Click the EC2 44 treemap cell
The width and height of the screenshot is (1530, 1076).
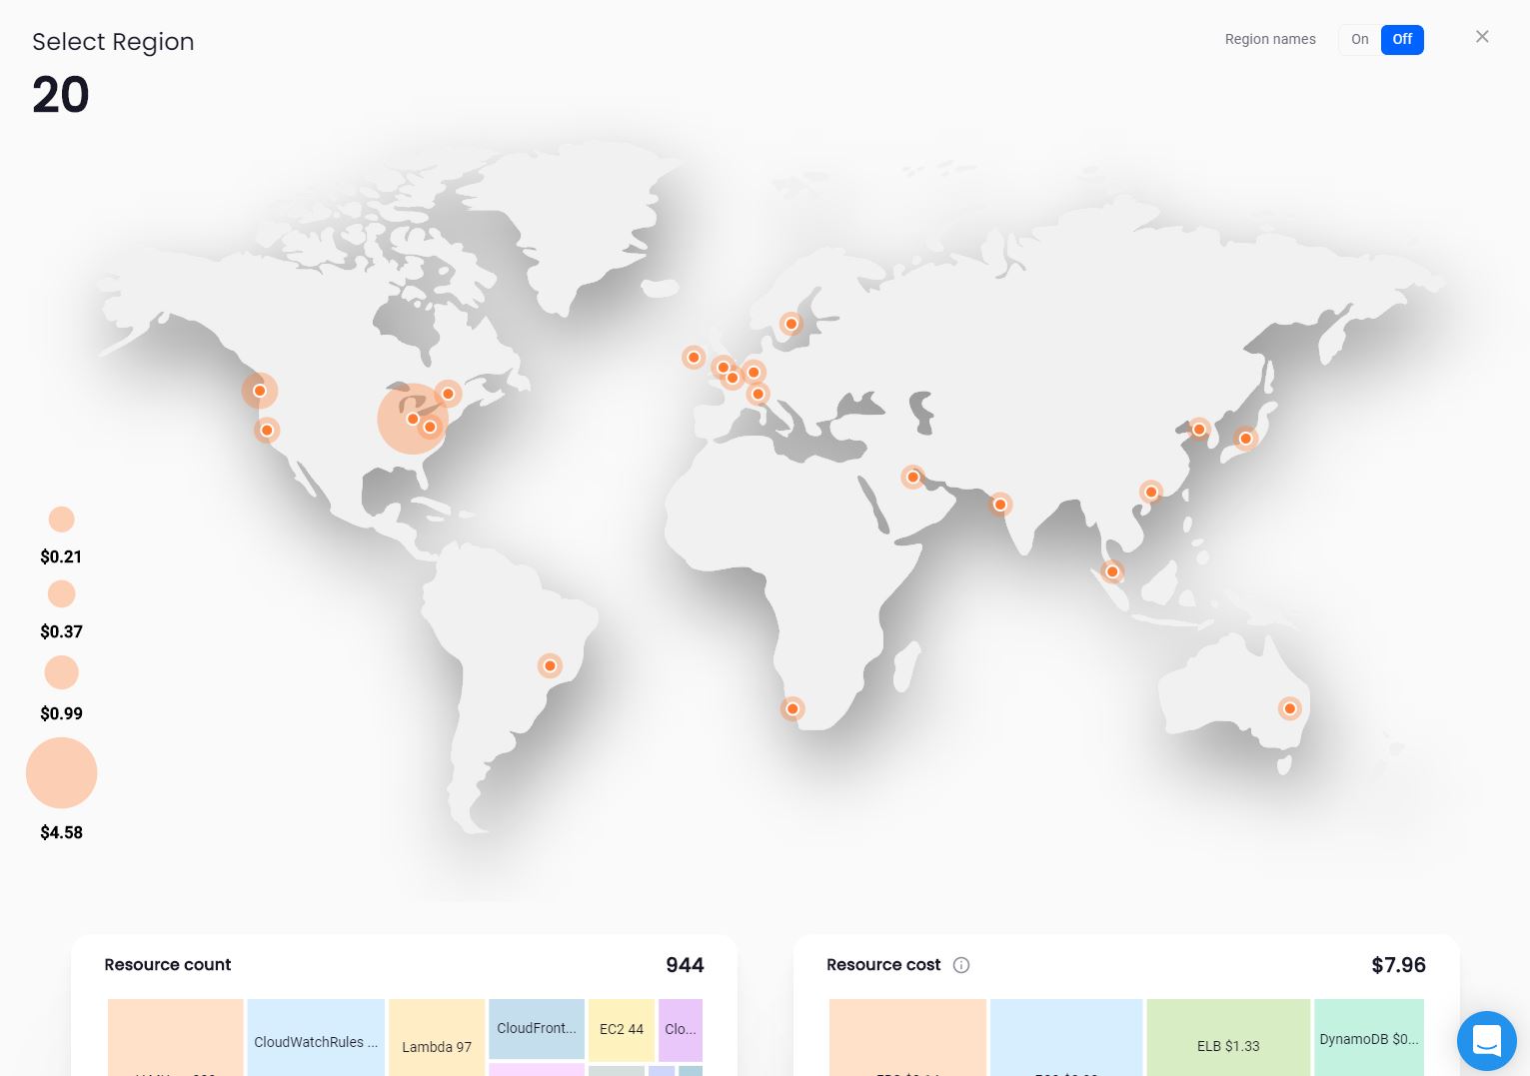pos(622,1029)
